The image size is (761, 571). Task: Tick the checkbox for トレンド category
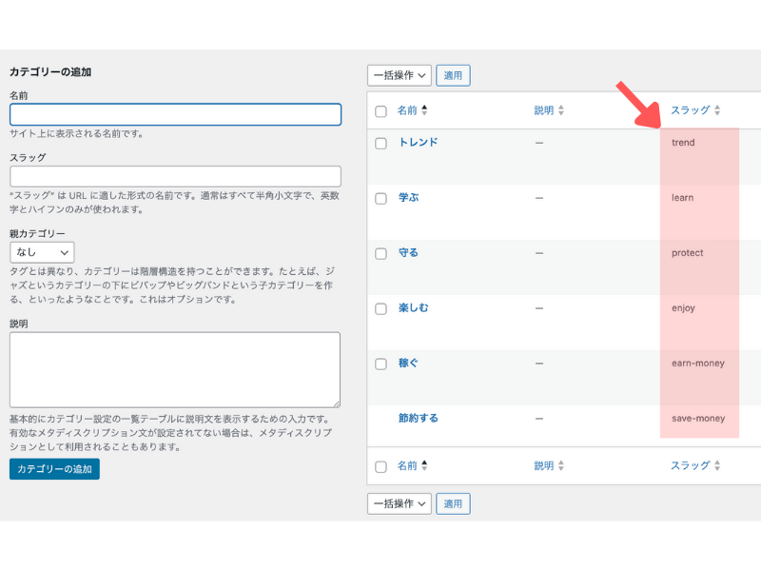(x=381, y=144)
